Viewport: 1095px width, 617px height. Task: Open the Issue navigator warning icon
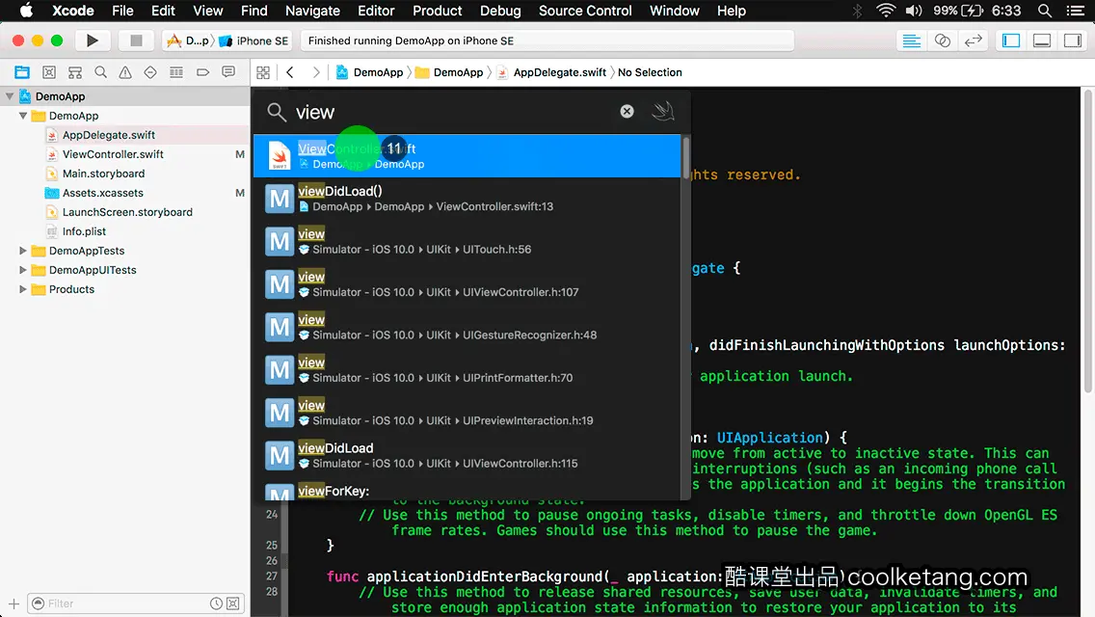tap(125, 72)
